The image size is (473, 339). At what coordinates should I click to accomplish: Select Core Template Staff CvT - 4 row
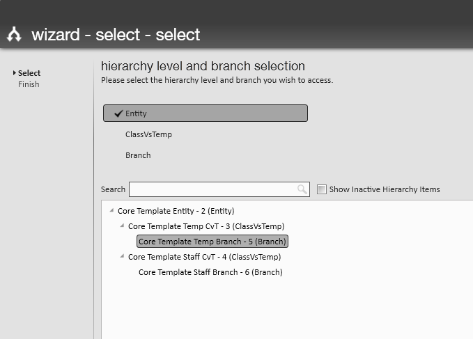205,257
